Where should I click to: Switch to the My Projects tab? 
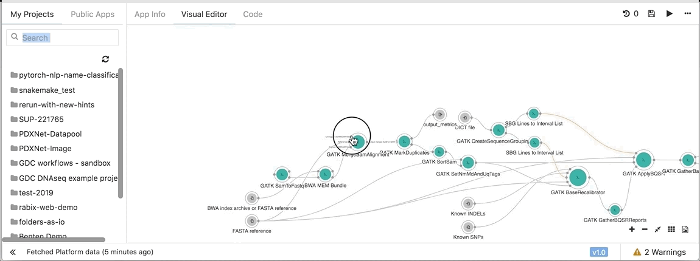32,14
